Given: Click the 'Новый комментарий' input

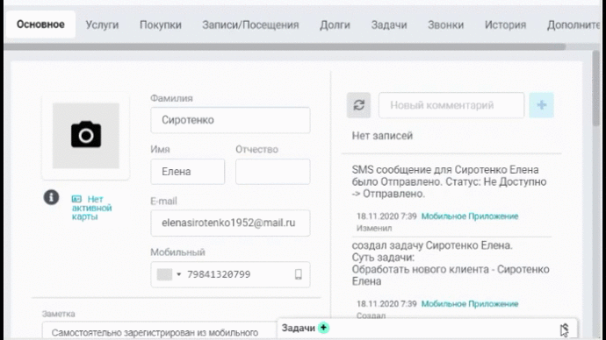Looking at the screenshot, I should click(451, 105).
